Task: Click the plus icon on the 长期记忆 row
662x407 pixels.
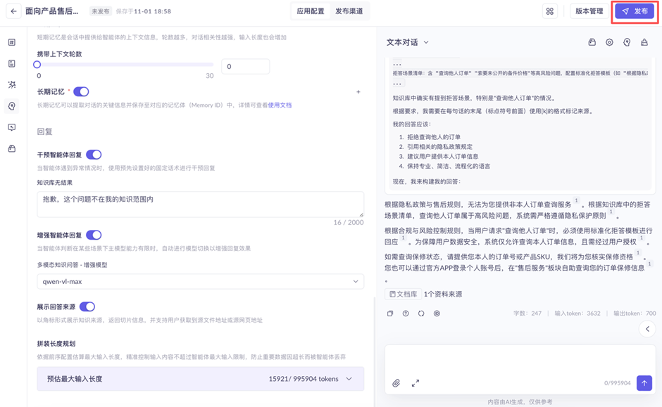Action: coord(358,92)
